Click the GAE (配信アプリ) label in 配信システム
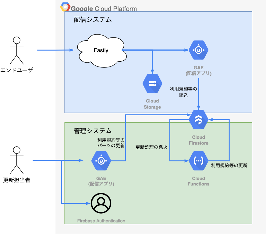The image size is (266, 234). 198,70
